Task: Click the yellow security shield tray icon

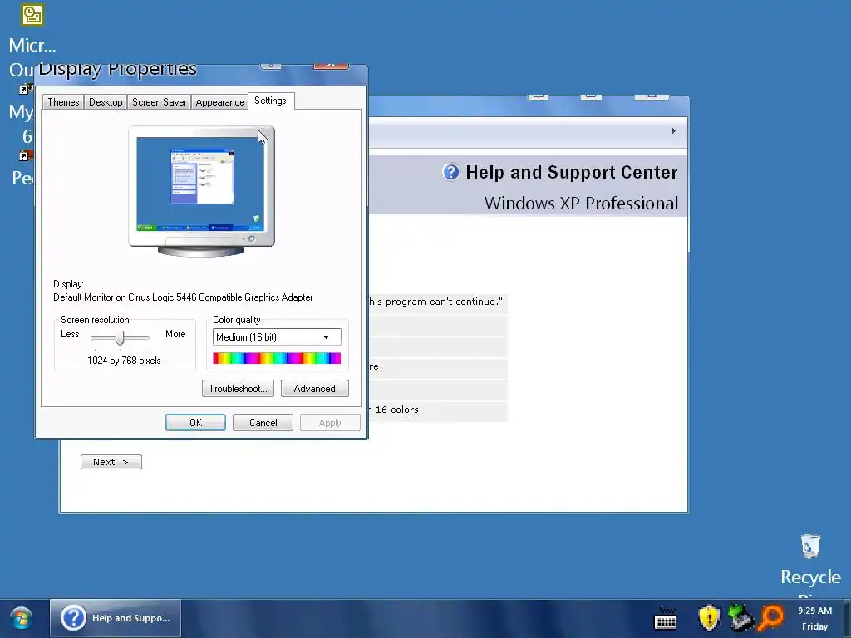Action: [709, 618]
